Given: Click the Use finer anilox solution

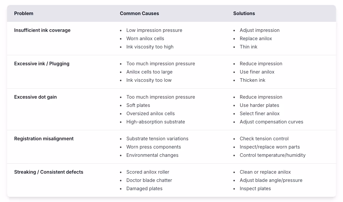Looking at the screenshot, I should [257, 72].
